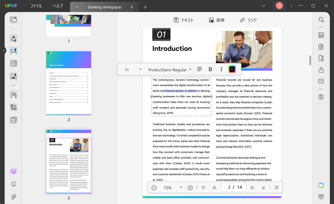Select page 1 thumbnail
Viewport: 334px width, 204px height.
coord(69,26)
